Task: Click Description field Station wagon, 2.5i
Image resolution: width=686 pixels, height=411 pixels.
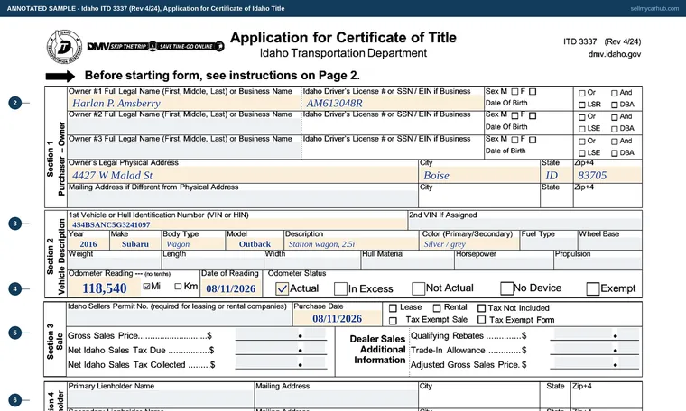Action: pyautogui.click(x=351, y=243)
